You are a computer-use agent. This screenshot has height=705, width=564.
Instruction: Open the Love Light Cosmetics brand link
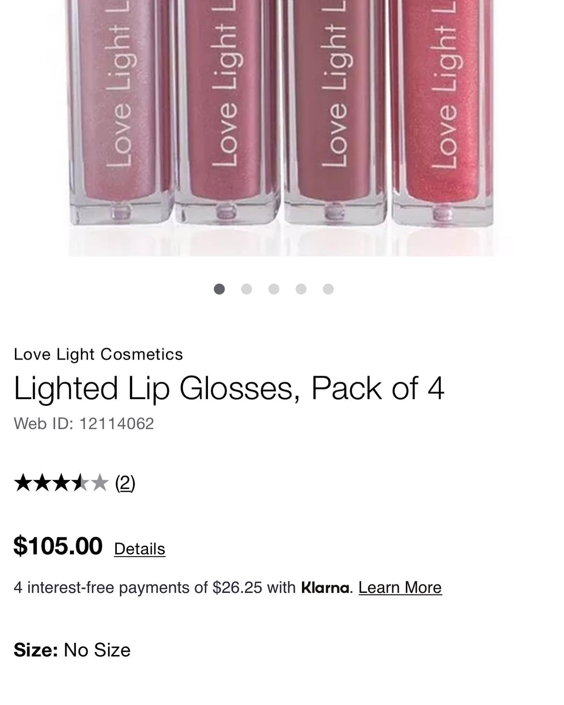coord(98,354)
